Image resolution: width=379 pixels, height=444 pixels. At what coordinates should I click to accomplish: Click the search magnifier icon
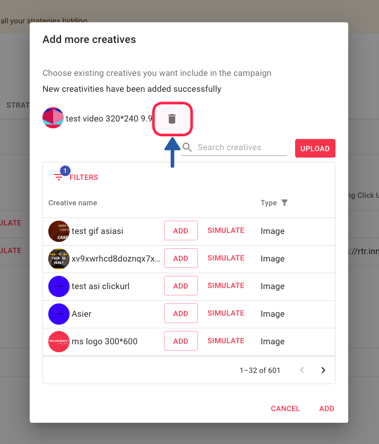[x=187, y=147]
